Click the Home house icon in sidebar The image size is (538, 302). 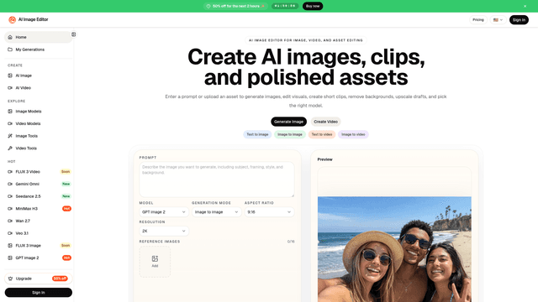10,37
